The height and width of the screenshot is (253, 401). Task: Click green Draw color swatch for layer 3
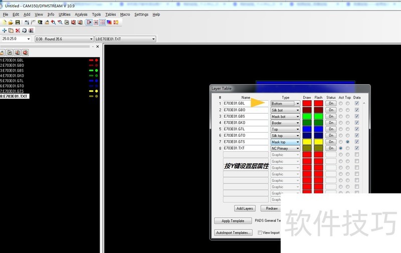pyautogui.click(x=307, y=116)
